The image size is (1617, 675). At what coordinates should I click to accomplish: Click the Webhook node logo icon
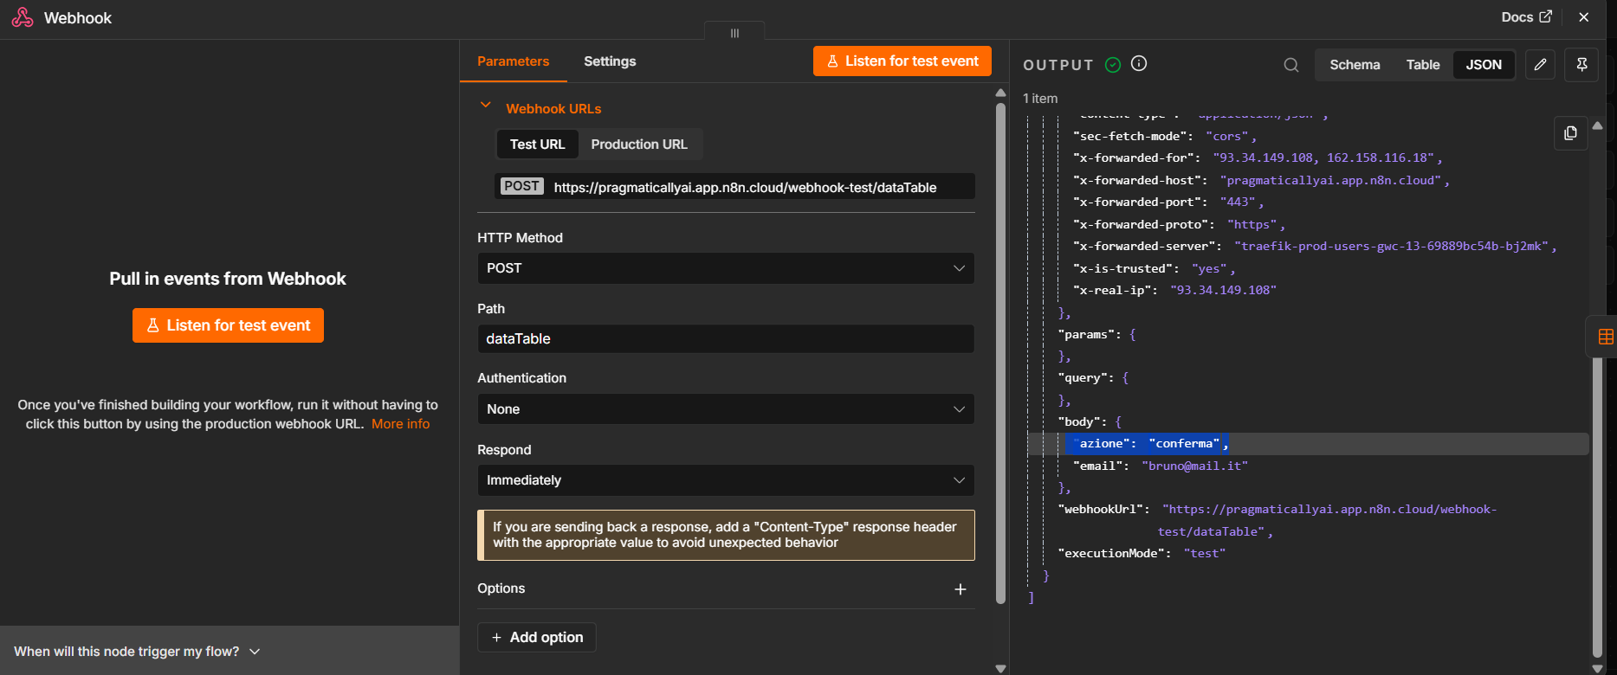(23, 17)
